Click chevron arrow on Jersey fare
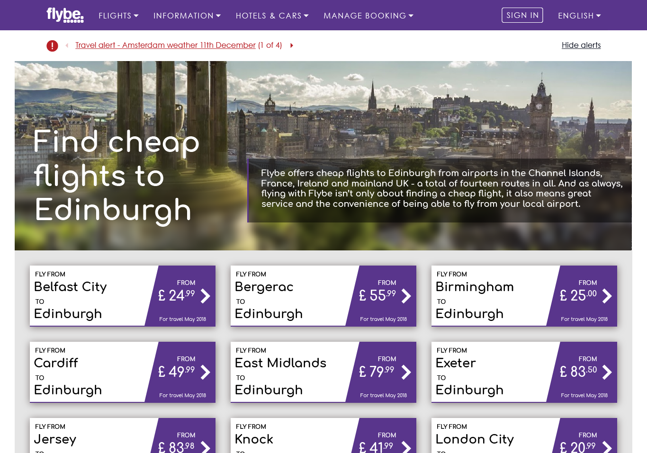The image size is (647, 453). 206,447
